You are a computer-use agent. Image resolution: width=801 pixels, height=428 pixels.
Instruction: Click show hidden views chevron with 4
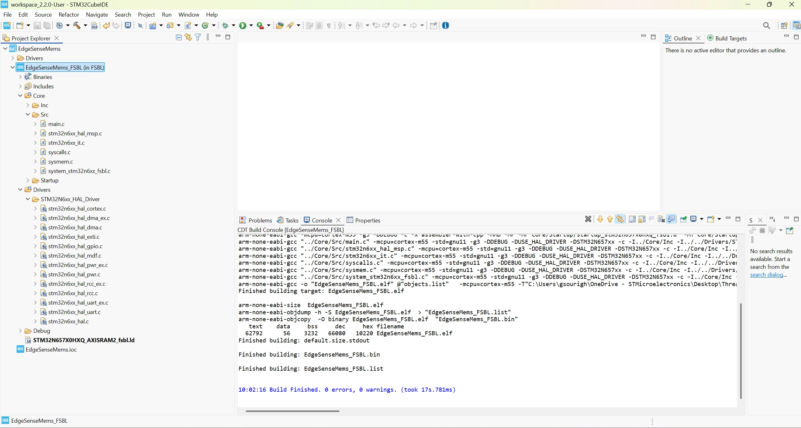pyautogui.click(x=772, y=219)
